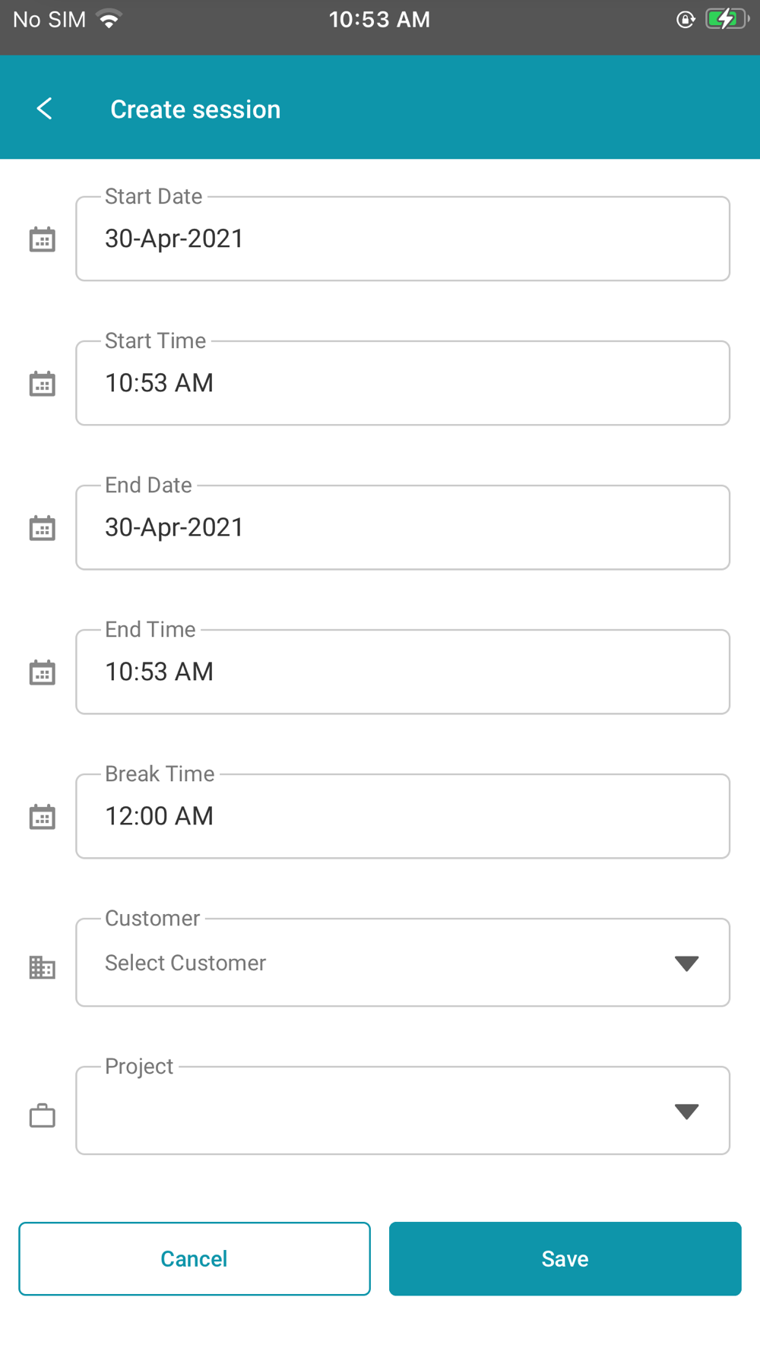Set the Break Time field
The image size is (760, 1351).
click(403, 817)
